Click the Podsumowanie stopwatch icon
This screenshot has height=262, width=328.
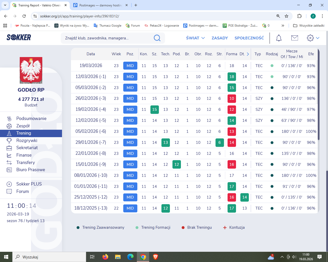pos(9,118)
